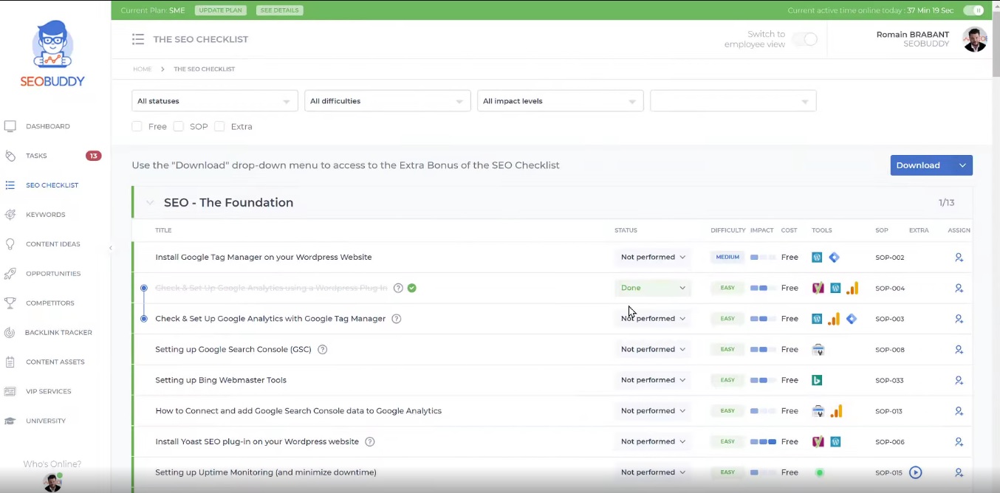Click assign icon for Setting up Google Search Console
Image resolution: width=1000 pixels, height=493 pixels.
(959, 350)
